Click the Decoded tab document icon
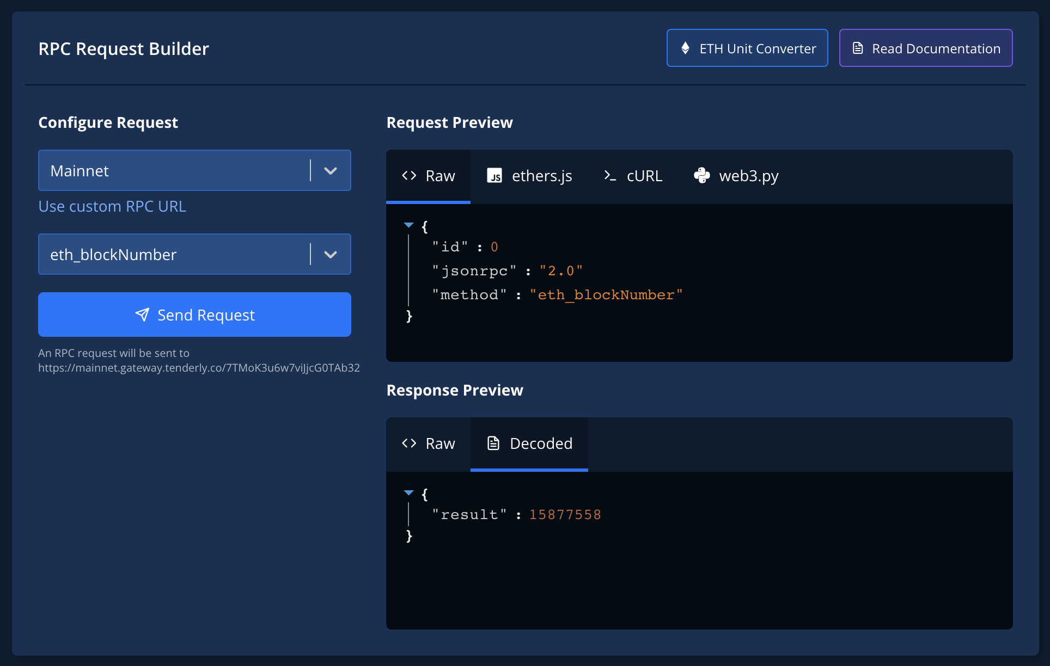The height and width of the screenshot is (666, 1050). (x=493, y=443)
